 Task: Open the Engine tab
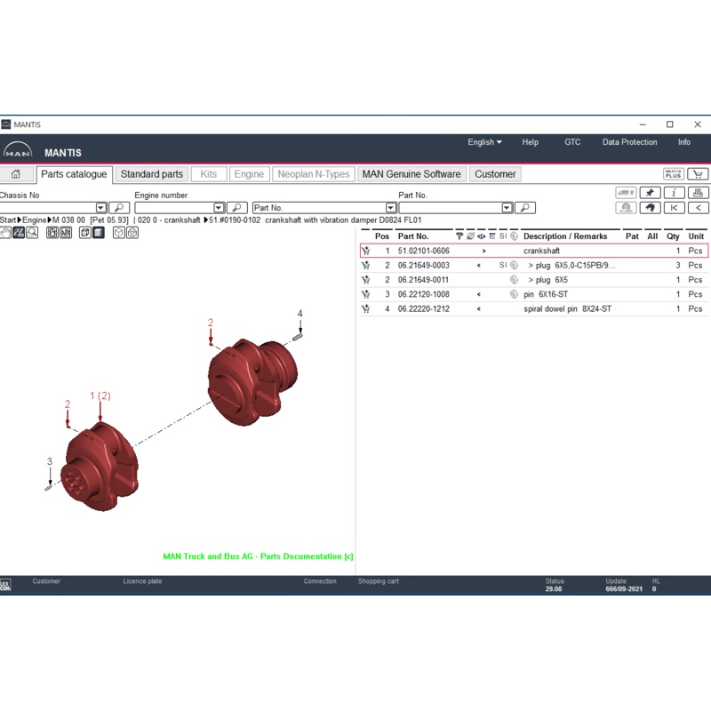[249, 174]
